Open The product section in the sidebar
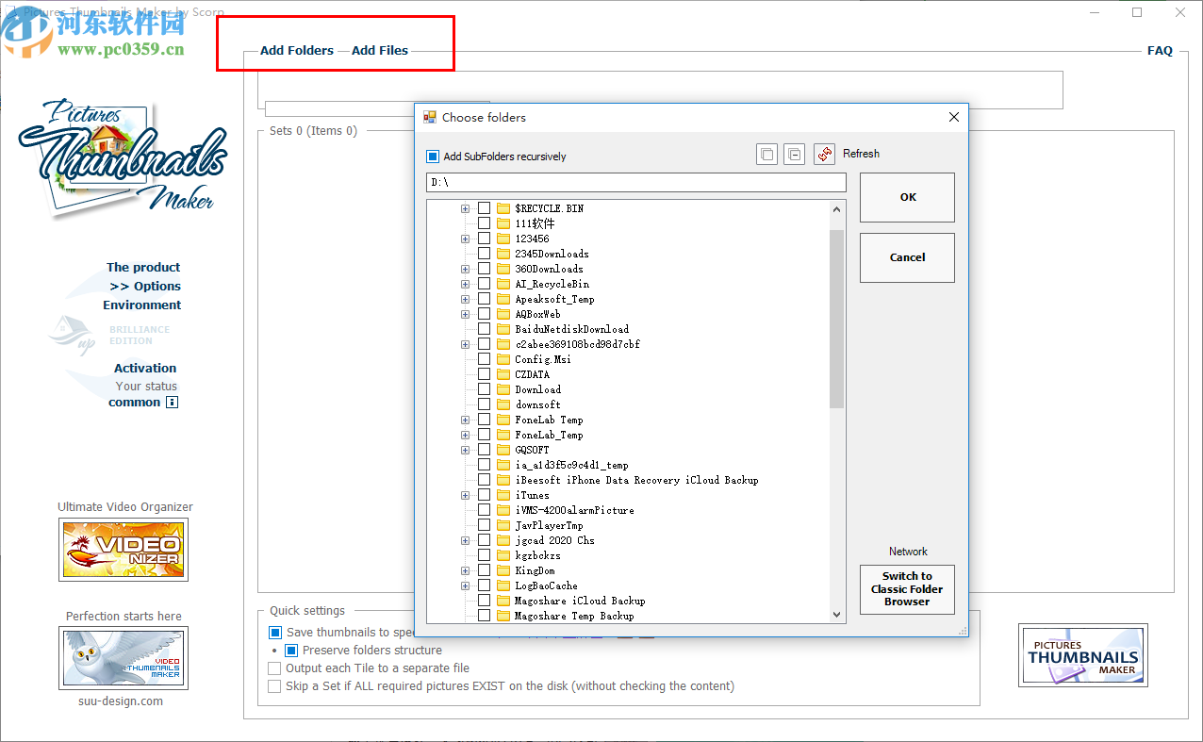This screenshot has height=742, width=1203. [143, 268]
